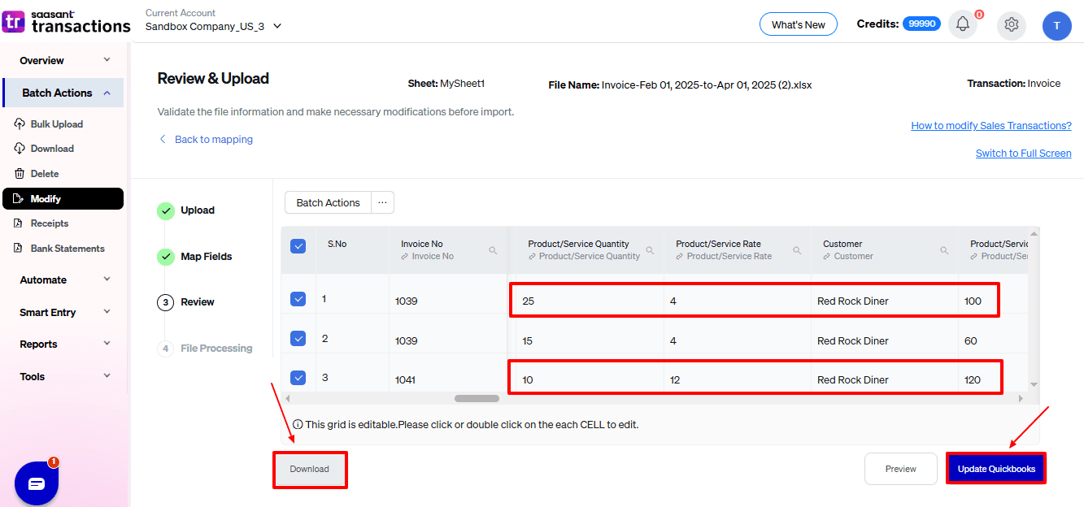The width and height of the screenshot is (1084, 507).
Task: Click the Product/Service Quantity search icon
Action: point(650,250)
